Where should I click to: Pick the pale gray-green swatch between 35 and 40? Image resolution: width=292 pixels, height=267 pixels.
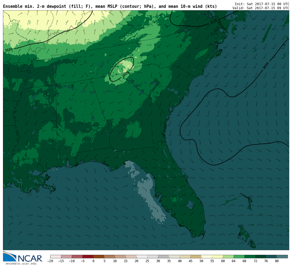(x=174, y=256)
